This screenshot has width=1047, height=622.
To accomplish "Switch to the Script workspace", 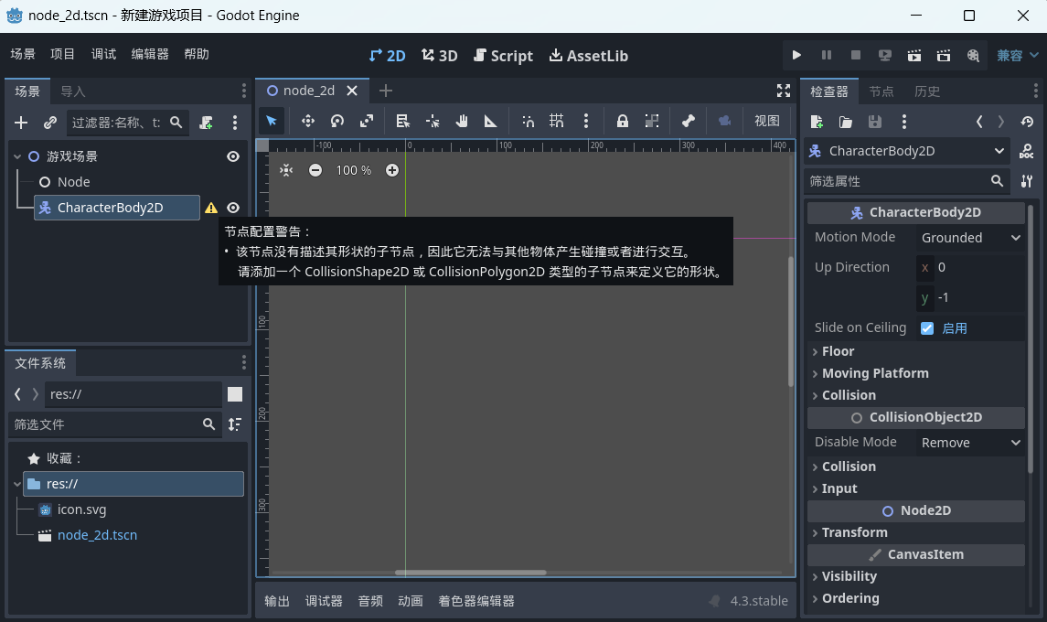I will (x=503, y=56).
